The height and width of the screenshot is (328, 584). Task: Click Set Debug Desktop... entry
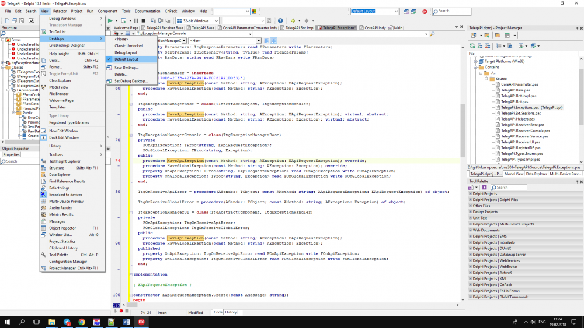pyautogui.click(x=131, y=81)
